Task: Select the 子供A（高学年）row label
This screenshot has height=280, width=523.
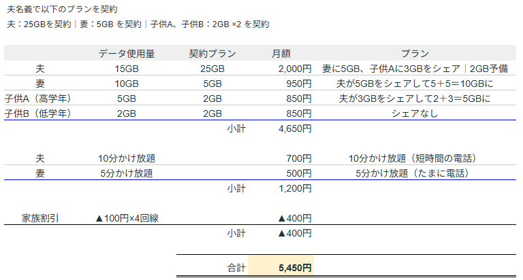Action: point(37,99)
